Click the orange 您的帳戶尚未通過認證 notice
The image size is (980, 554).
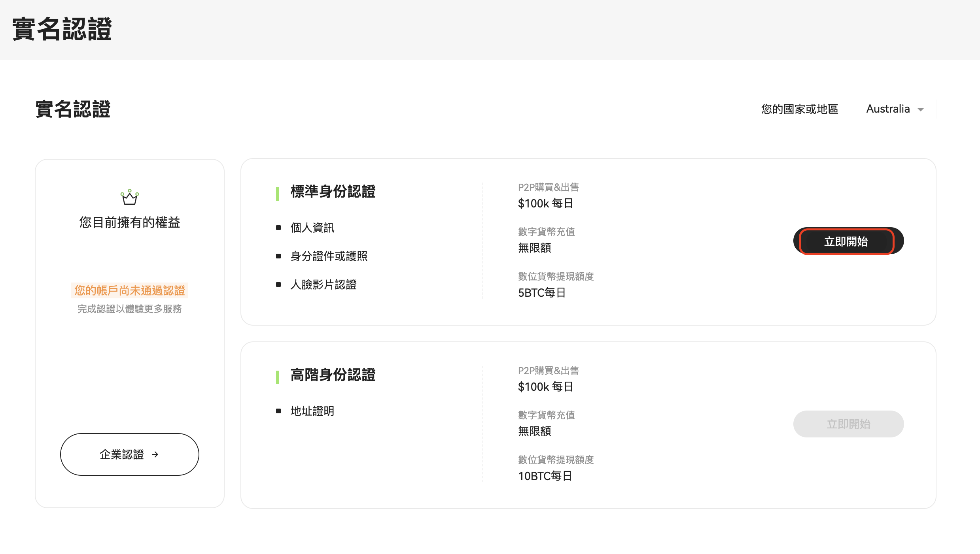(129, 290)
